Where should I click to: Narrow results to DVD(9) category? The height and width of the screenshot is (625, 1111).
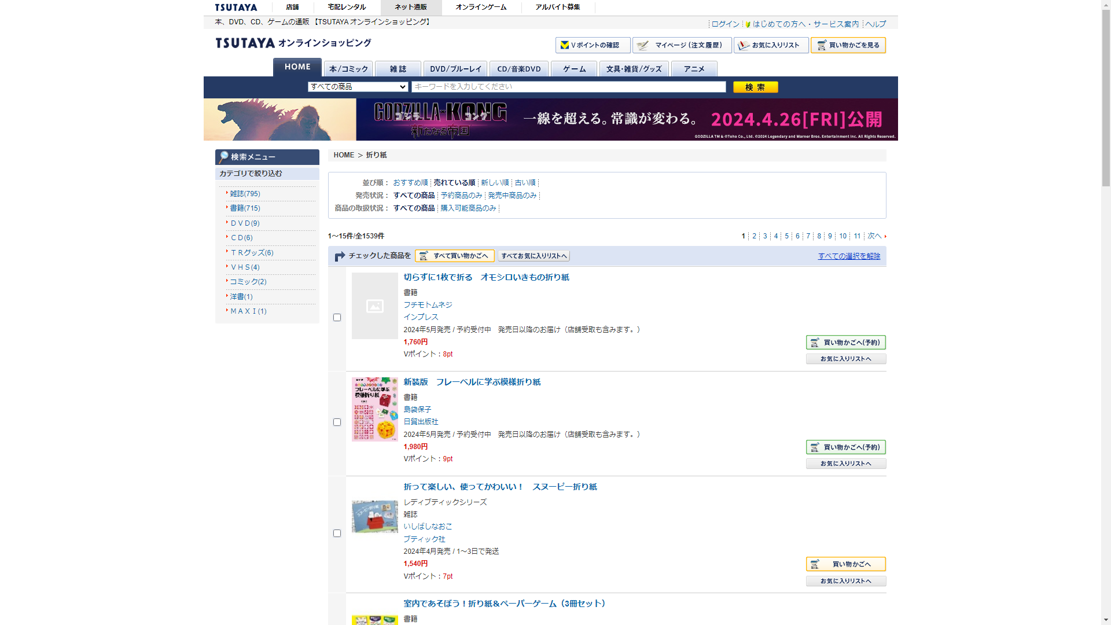[245, 223]
